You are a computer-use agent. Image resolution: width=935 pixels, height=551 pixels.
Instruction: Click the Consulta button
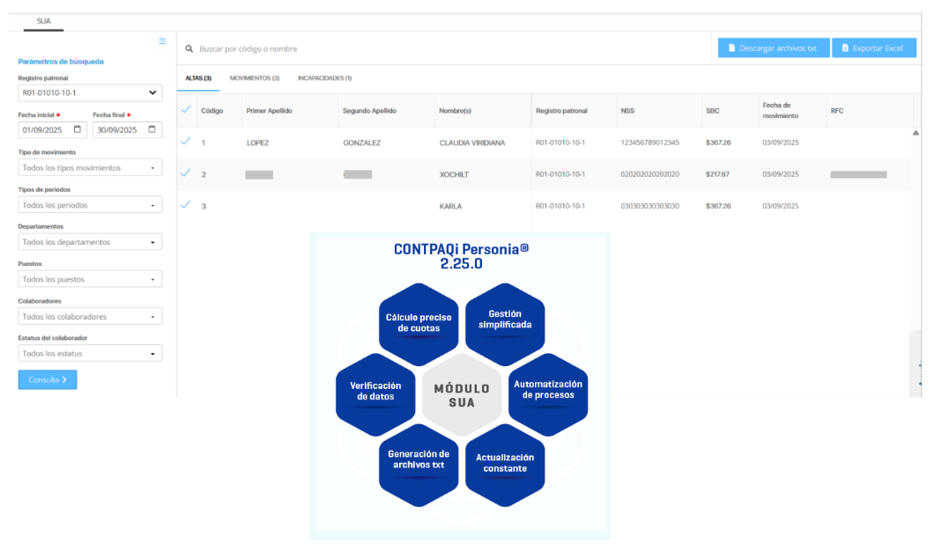[48, 380]
